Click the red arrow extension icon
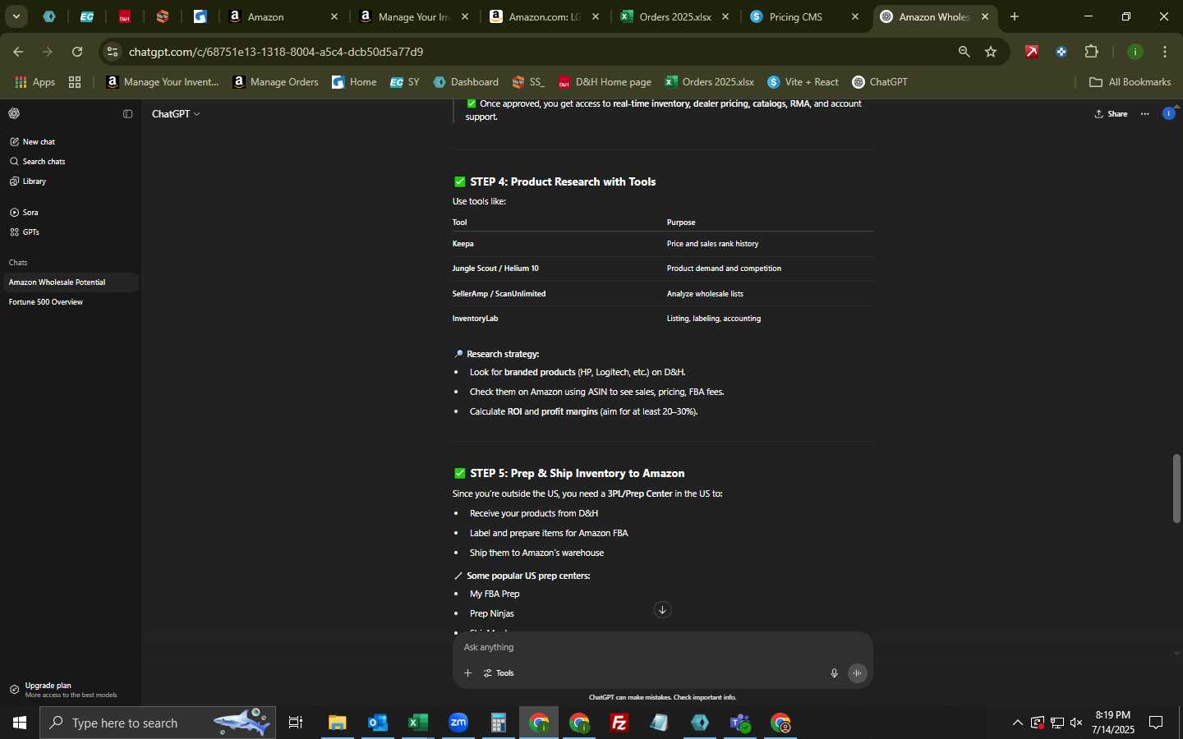The image size is (1183, 739). [1032, 52]
